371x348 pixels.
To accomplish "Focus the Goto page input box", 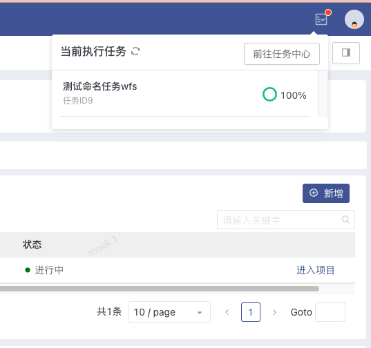I will click(330, 312).
